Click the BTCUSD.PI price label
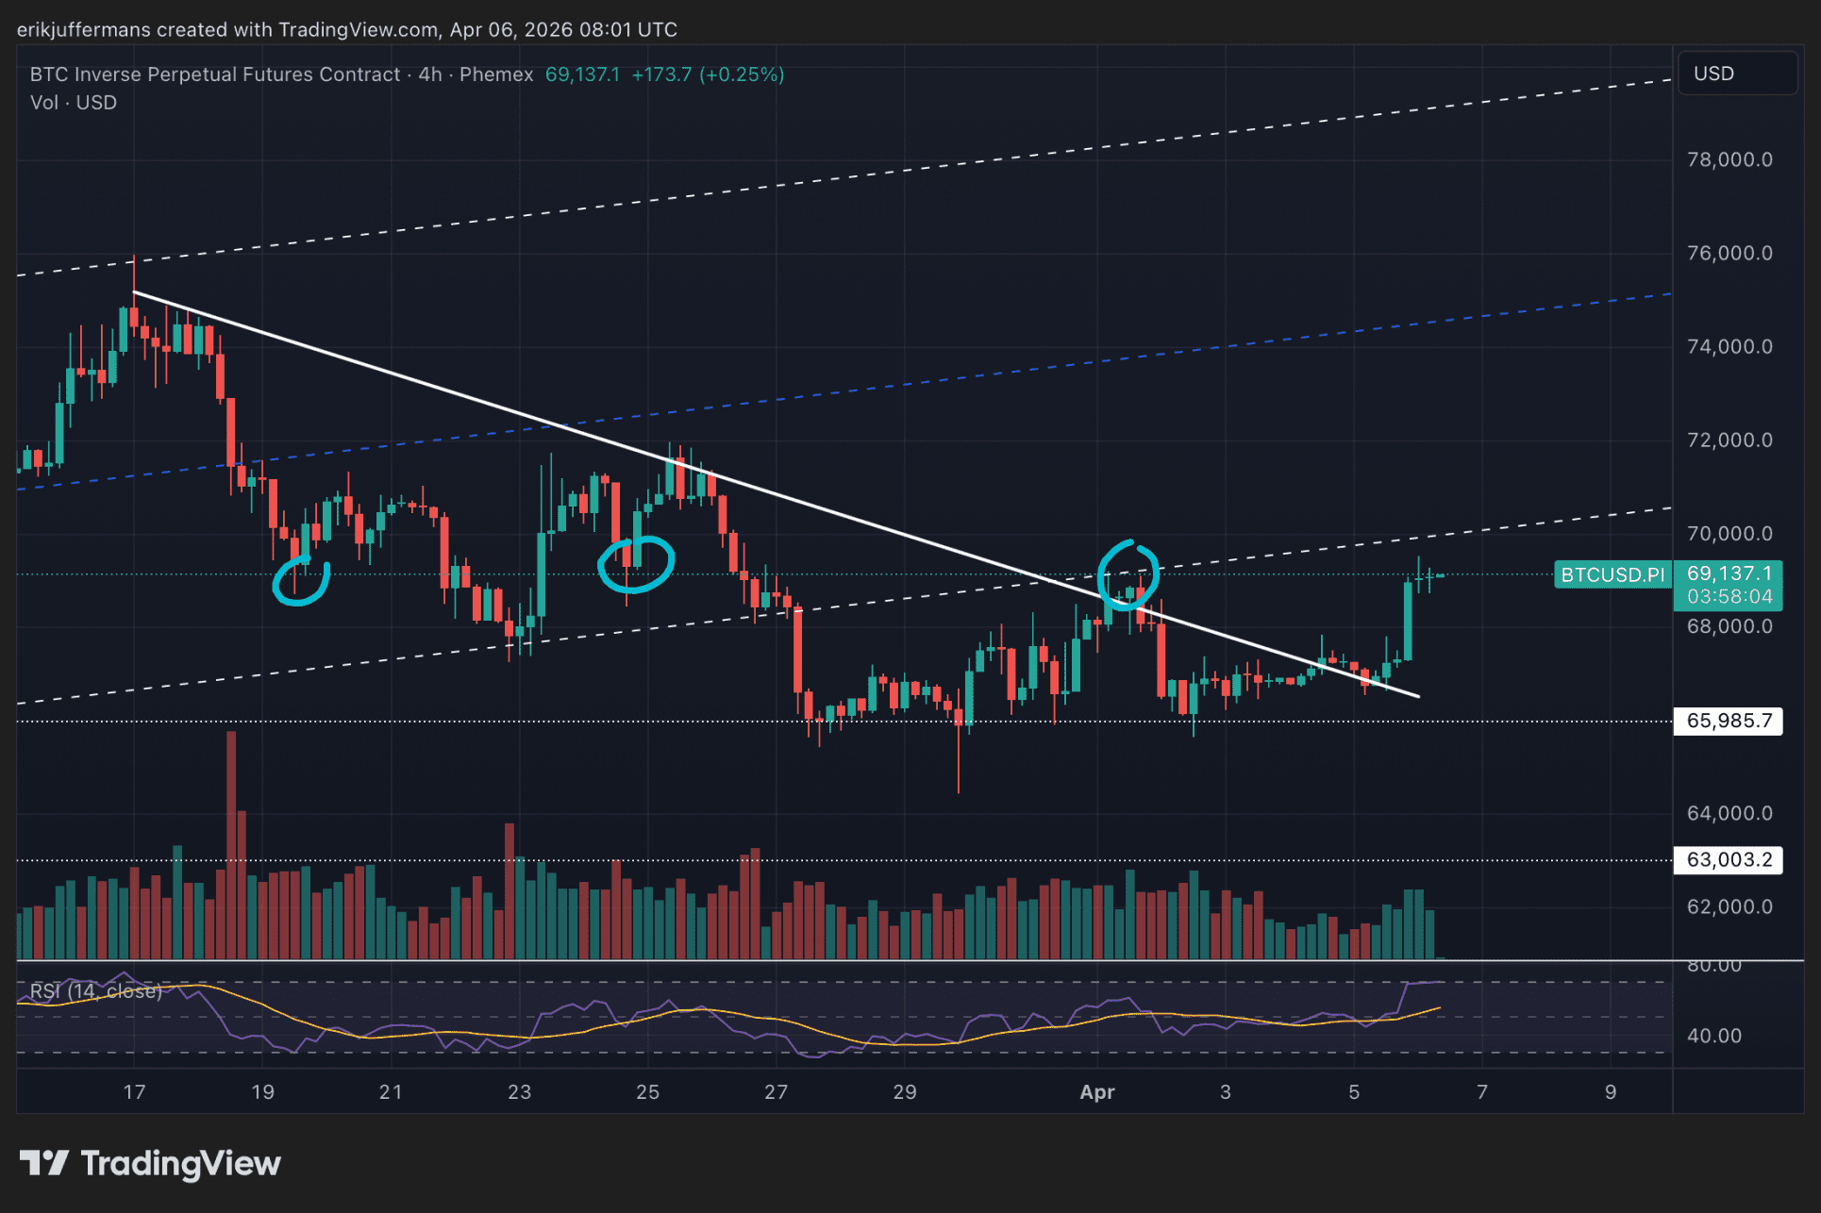 [1613, 574]
